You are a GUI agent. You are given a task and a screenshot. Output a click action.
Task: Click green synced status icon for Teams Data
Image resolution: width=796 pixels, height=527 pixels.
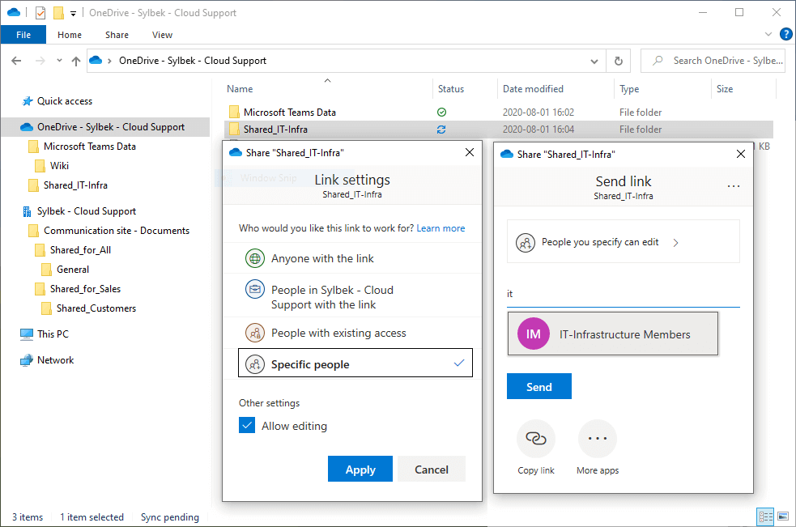pos(441,113)
